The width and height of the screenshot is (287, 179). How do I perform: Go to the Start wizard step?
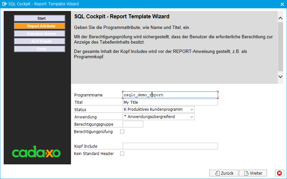pyautogui.click(x=40, y=18)
